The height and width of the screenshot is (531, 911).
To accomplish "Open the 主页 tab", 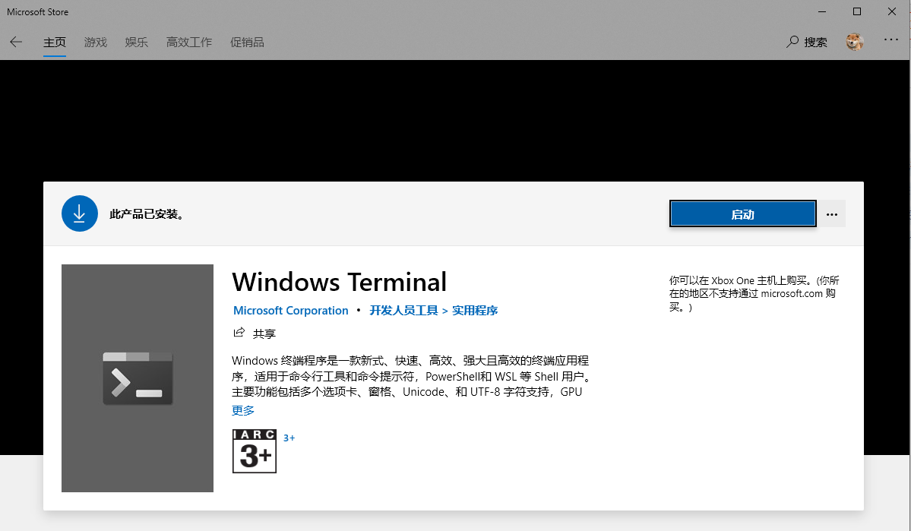I will coord(55,43).
